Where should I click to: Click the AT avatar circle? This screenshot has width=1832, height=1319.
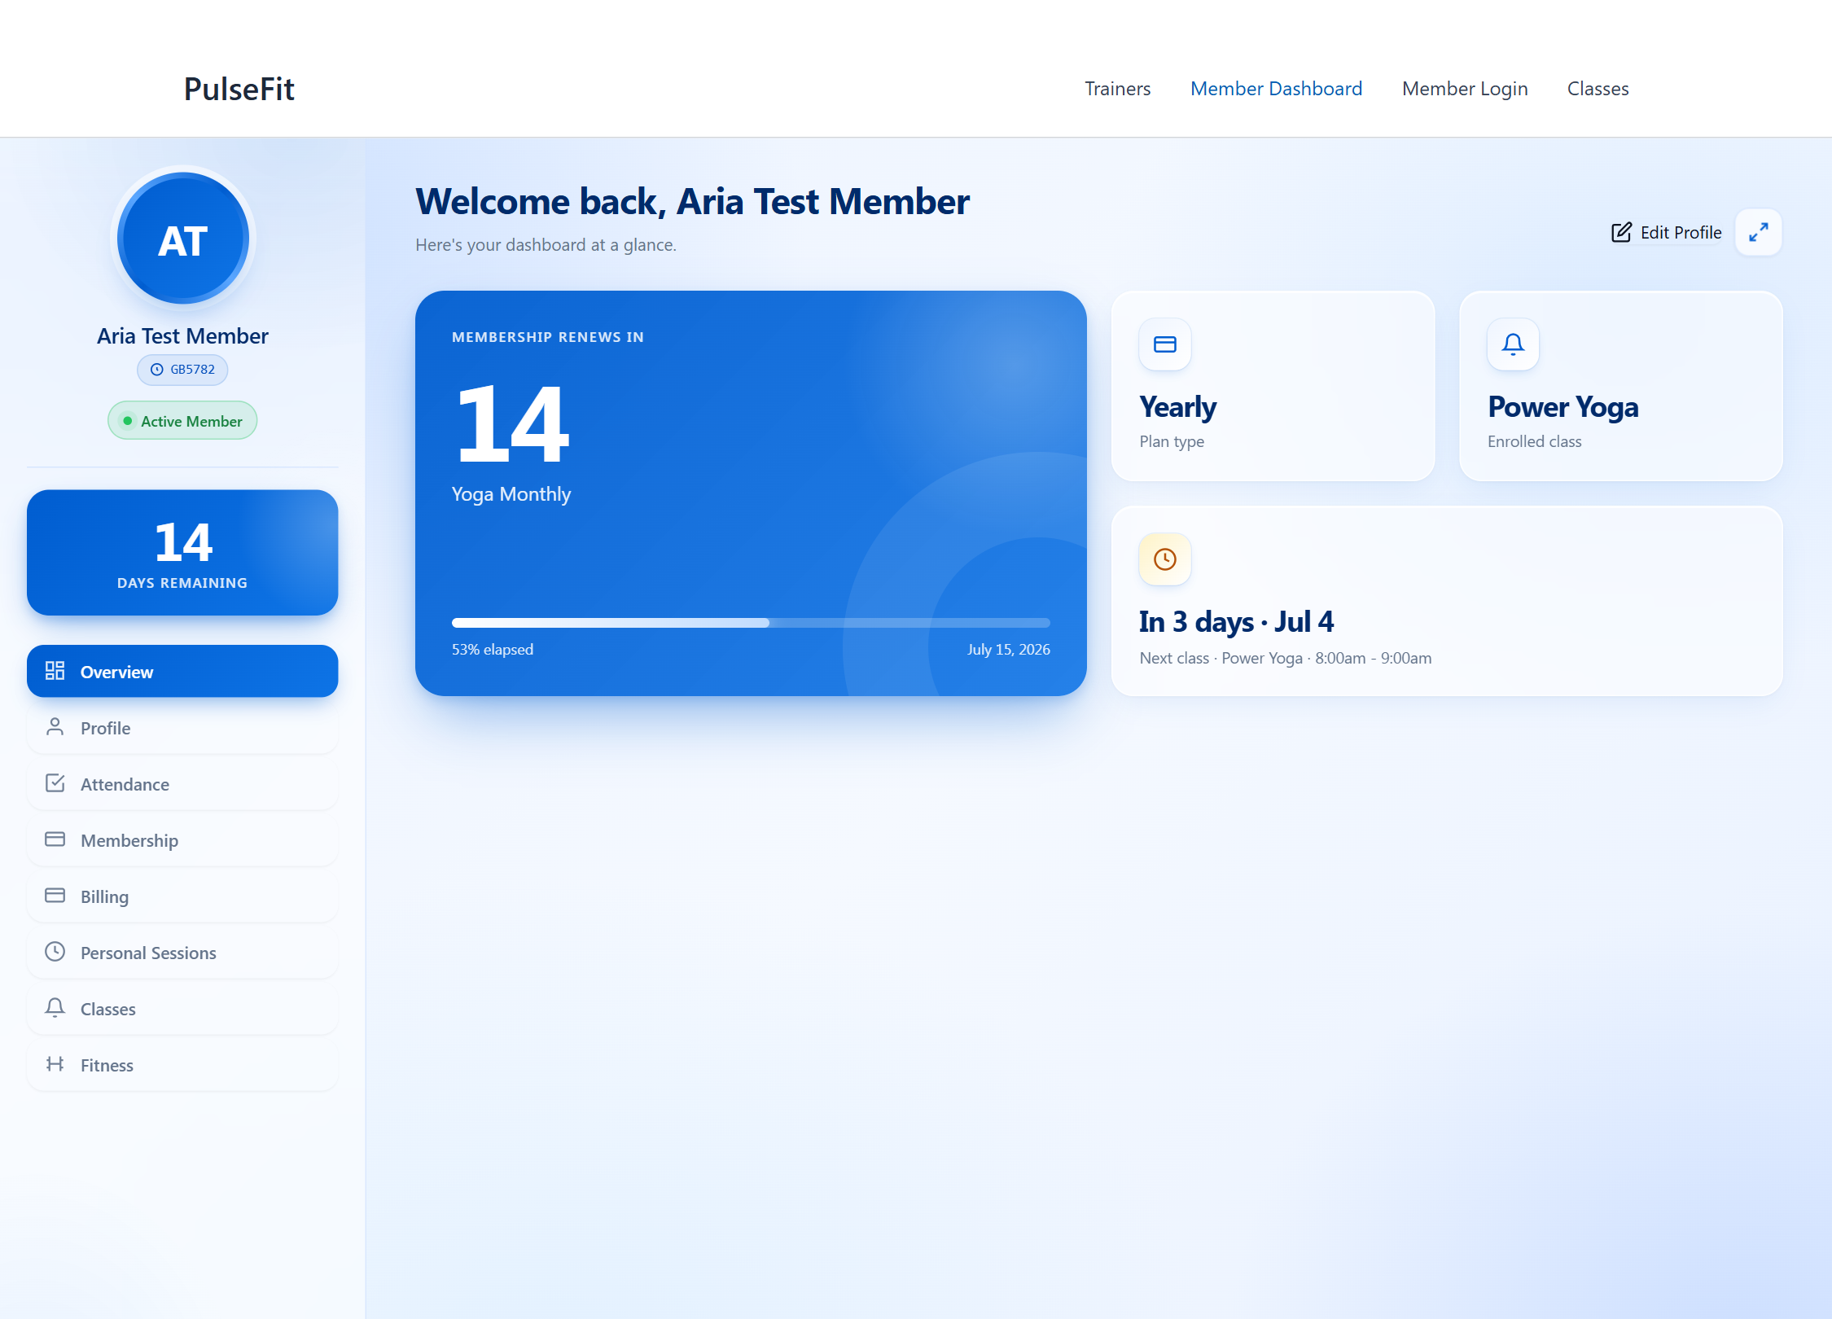pos(183,239)
